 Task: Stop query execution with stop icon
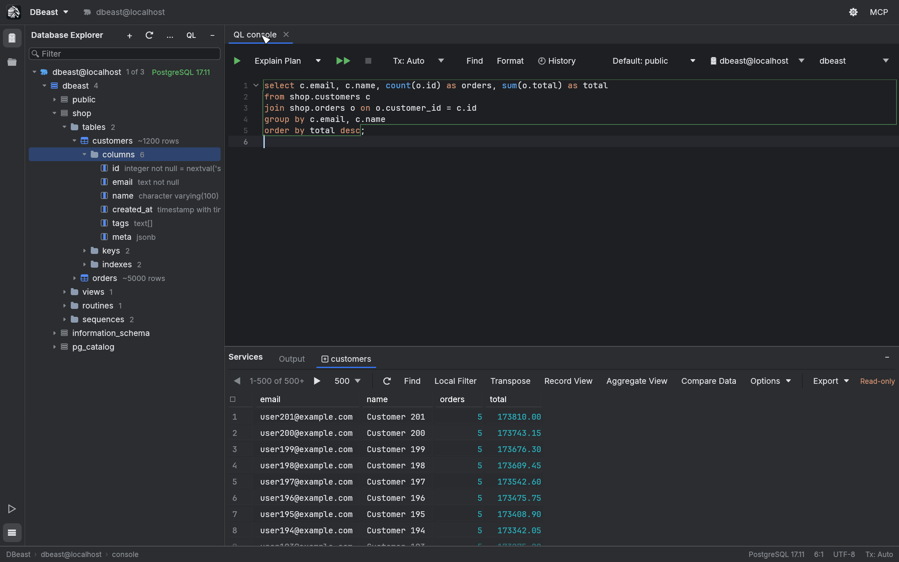pos(368,61)
